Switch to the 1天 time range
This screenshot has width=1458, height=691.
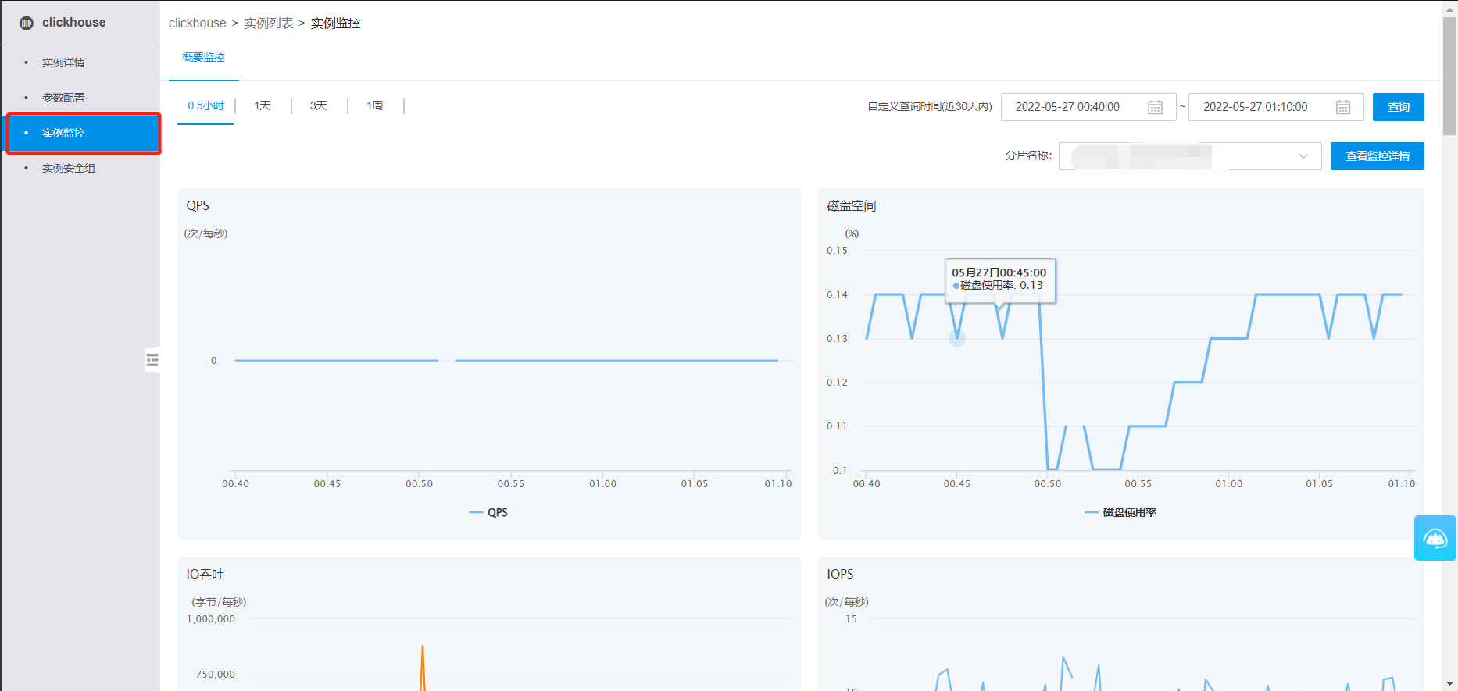pyautogui.click(x=263, y=105)
